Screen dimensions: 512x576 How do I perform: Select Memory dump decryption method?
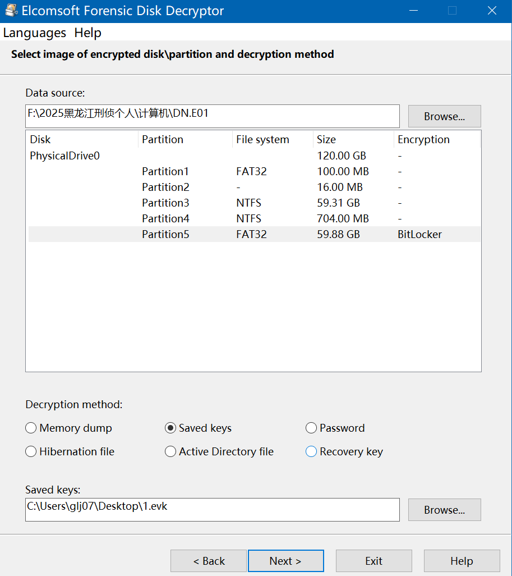[31, 428]
